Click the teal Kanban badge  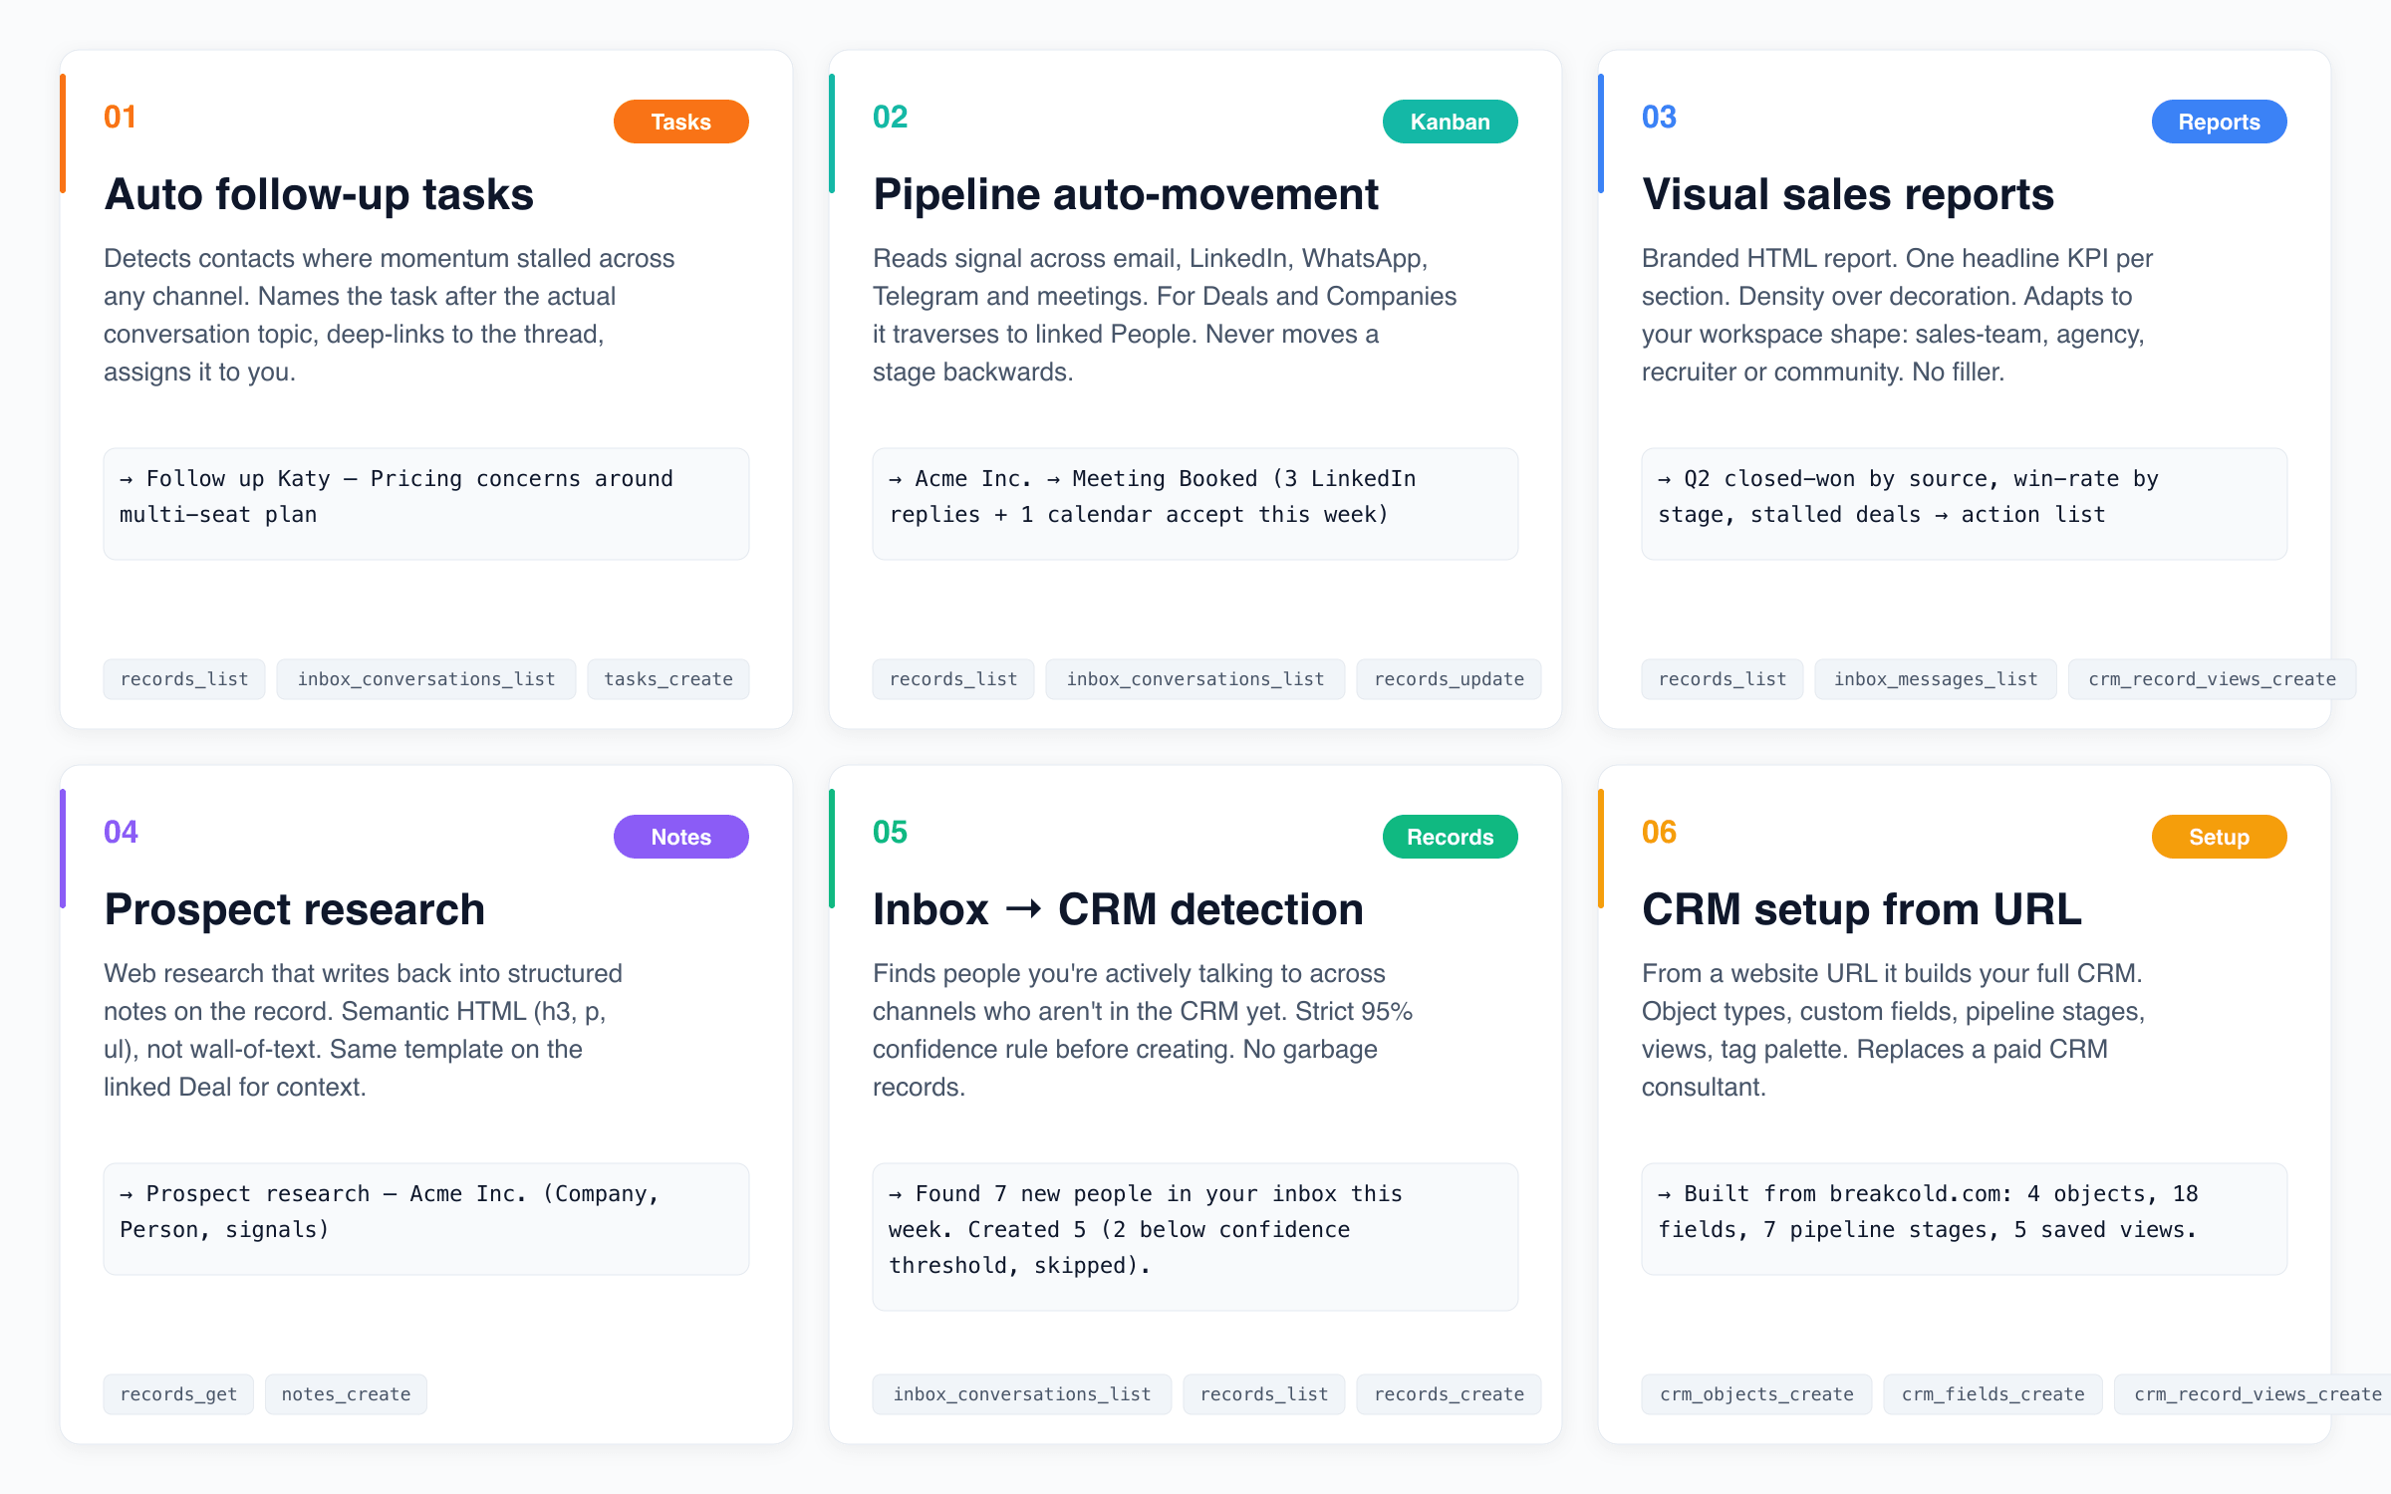(x=1450, y=122)
